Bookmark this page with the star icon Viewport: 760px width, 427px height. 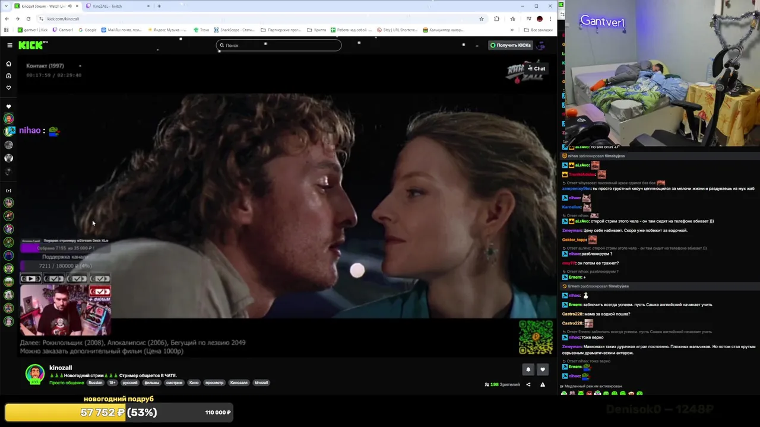click(482, 18)
